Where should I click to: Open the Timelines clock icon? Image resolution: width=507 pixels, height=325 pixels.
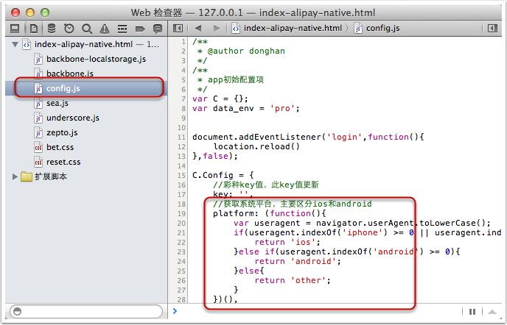click(x=69, y=28)
